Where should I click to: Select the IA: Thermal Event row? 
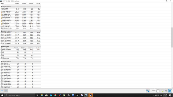21,65
